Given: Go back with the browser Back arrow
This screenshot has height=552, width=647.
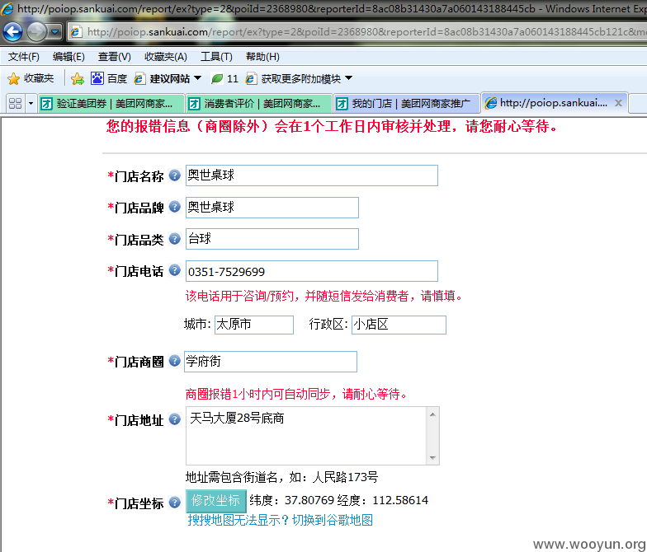Looking at the screenshot, I should tap(12, 31).
